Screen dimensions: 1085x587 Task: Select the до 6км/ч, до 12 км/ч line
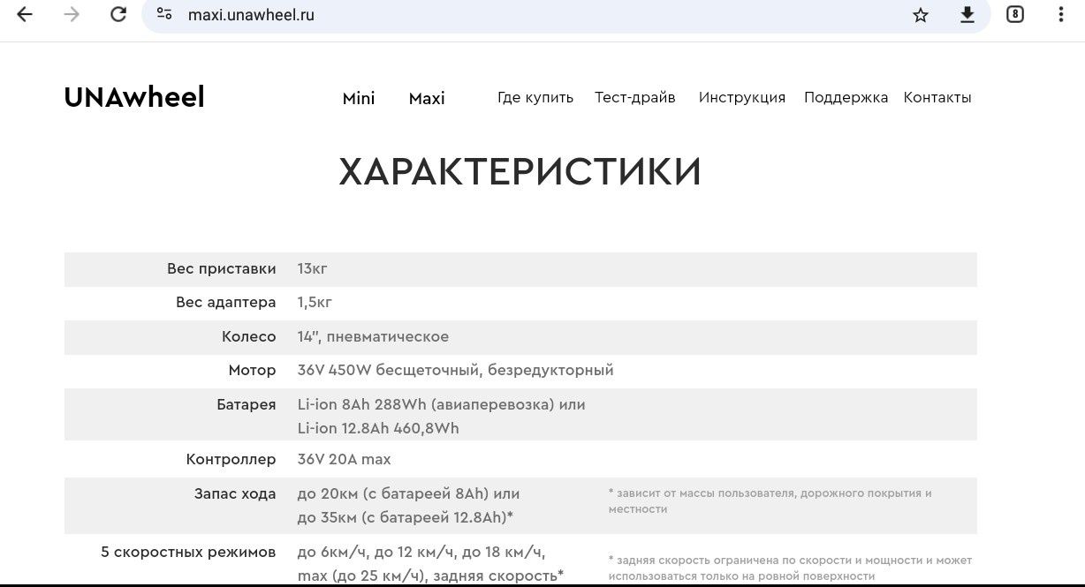pyautogui.click(x=421, y=553)
